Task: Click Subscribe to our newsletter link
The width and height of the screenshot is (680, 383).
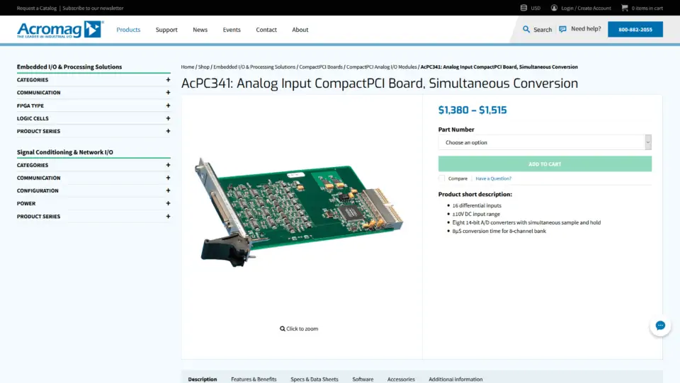Action: point(93,8)
